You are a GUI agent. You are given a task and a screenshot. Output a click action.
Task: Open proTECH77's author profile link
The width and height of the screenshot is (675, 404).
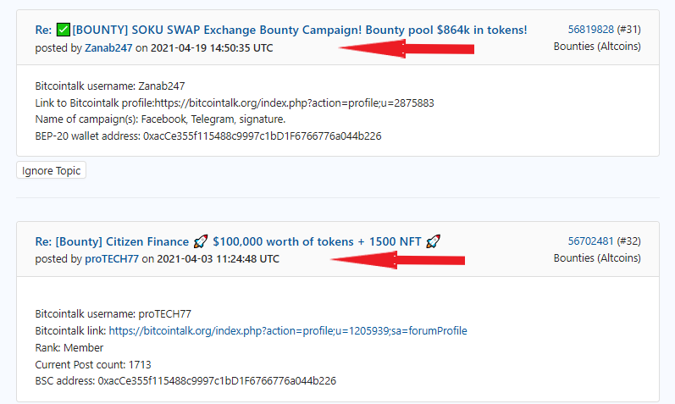[x=112, y=259]
